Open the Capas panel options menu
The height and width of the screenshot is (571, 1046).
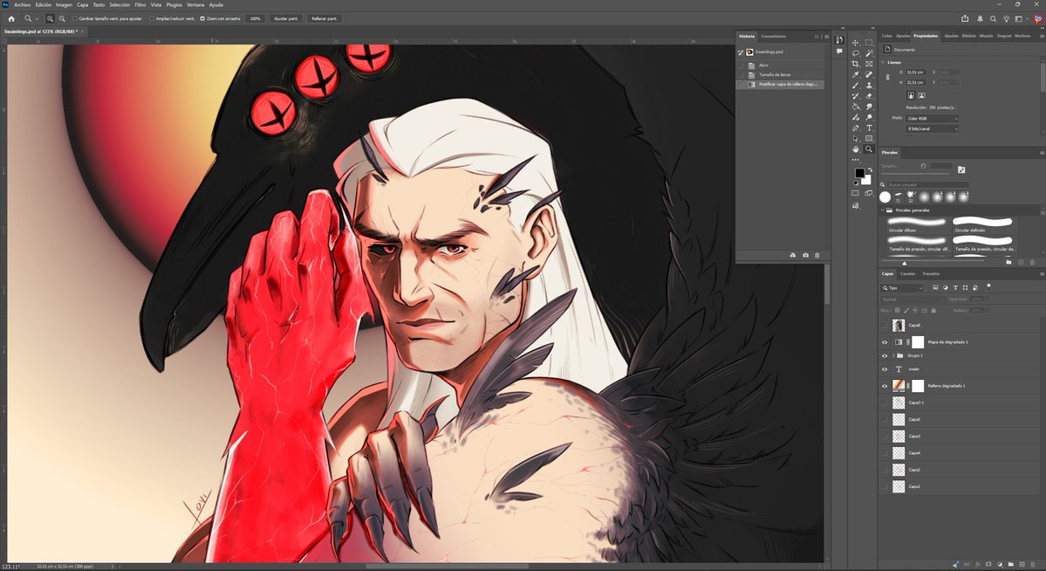pos(1042,274)
